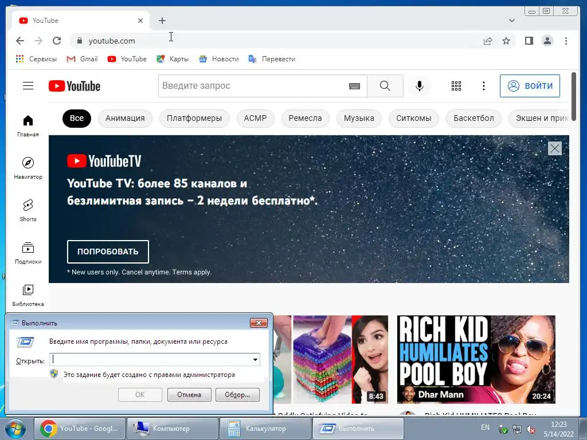Select the Музыка filter chip
Image resolution: width=587 pixels, height=440 pixels.
click(359, 118)
